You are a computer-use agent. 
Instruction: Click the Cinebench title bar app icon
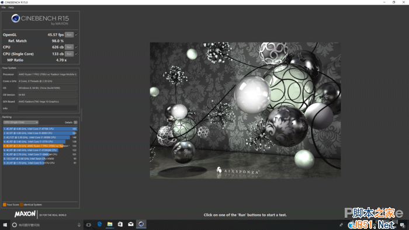click(2, 2)
